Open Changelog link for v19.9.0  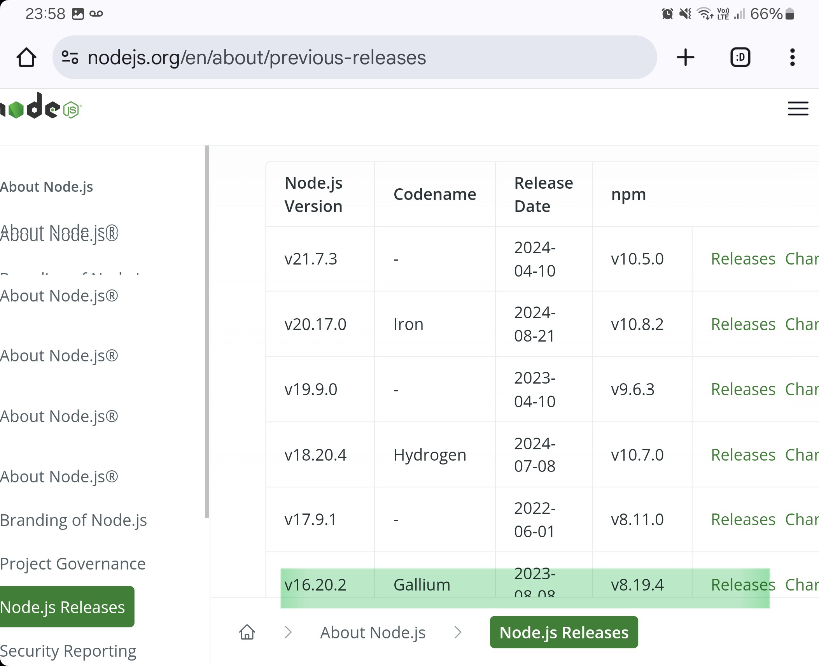802,389
